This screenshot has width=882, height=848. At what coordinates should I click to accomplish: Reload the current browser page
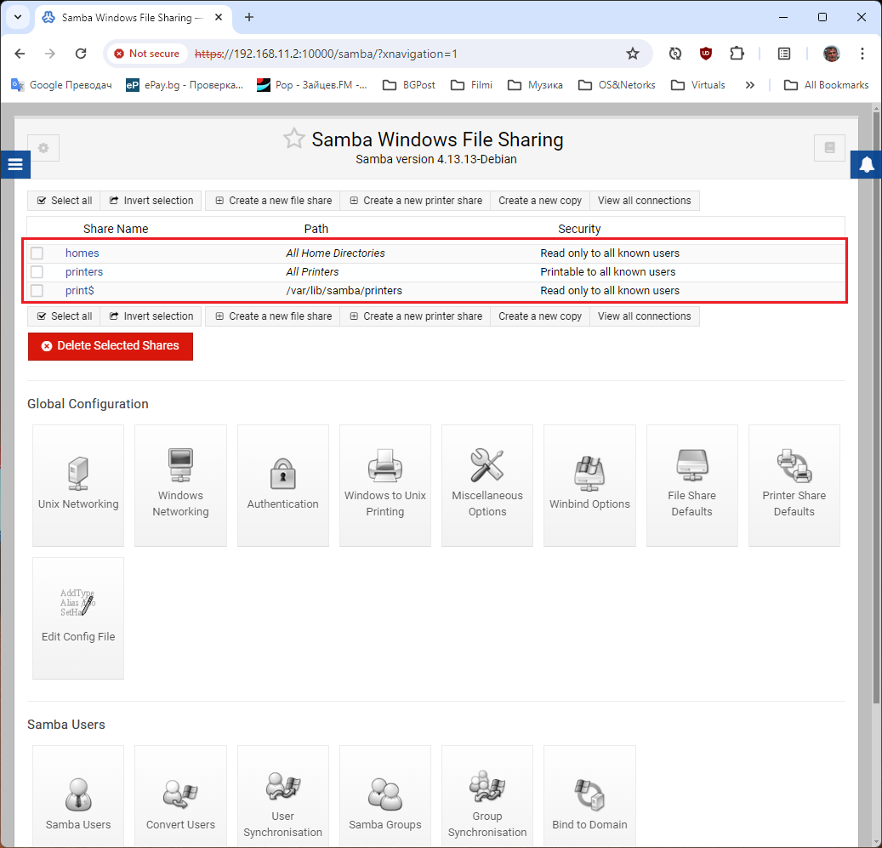tap(81, 54)
